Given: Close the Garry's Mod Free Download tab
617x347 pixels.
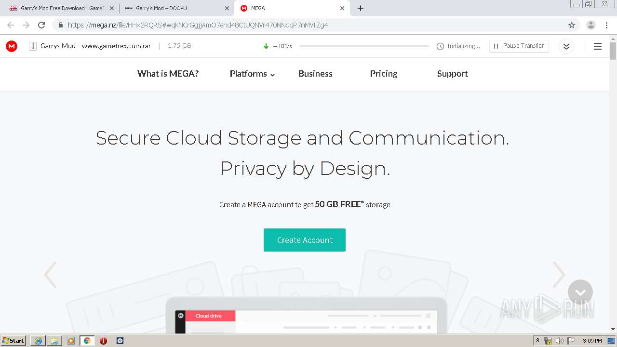Looking at the screenshot, I should point(112,8).
